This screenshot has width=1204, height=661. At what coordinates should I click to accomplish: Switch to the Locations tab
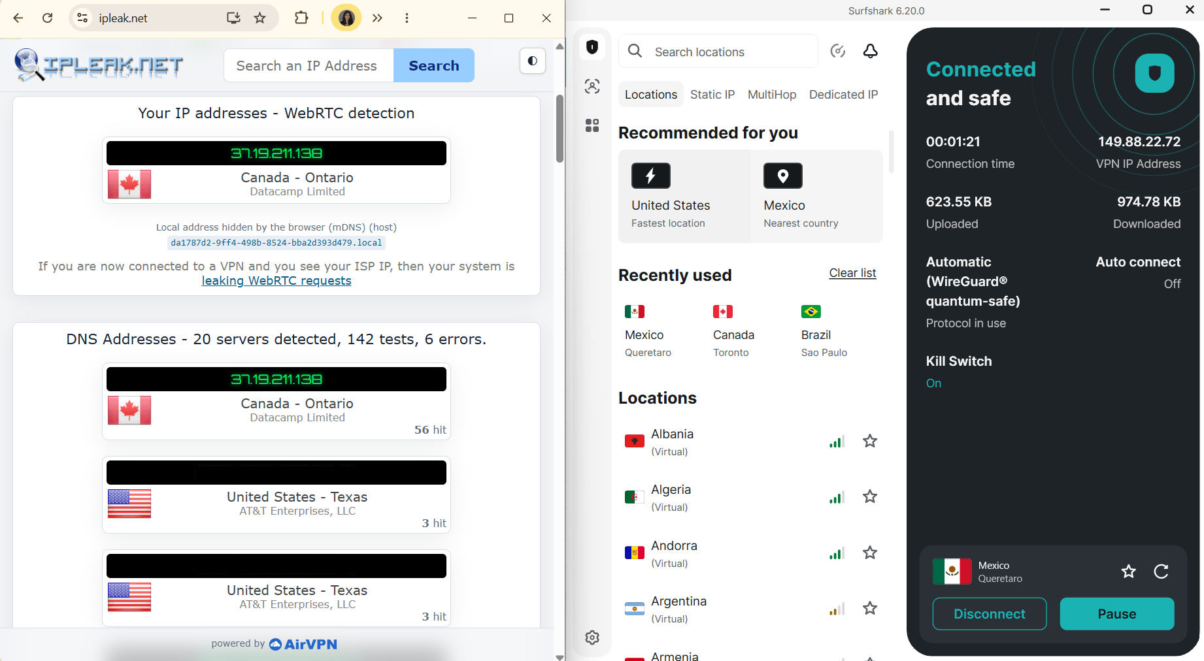[651, 95]
